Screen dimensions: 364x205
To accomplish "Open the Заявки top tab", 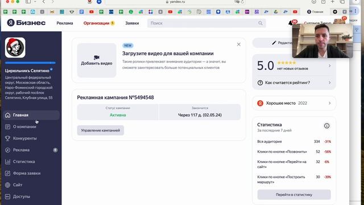I will coord(132,23).
